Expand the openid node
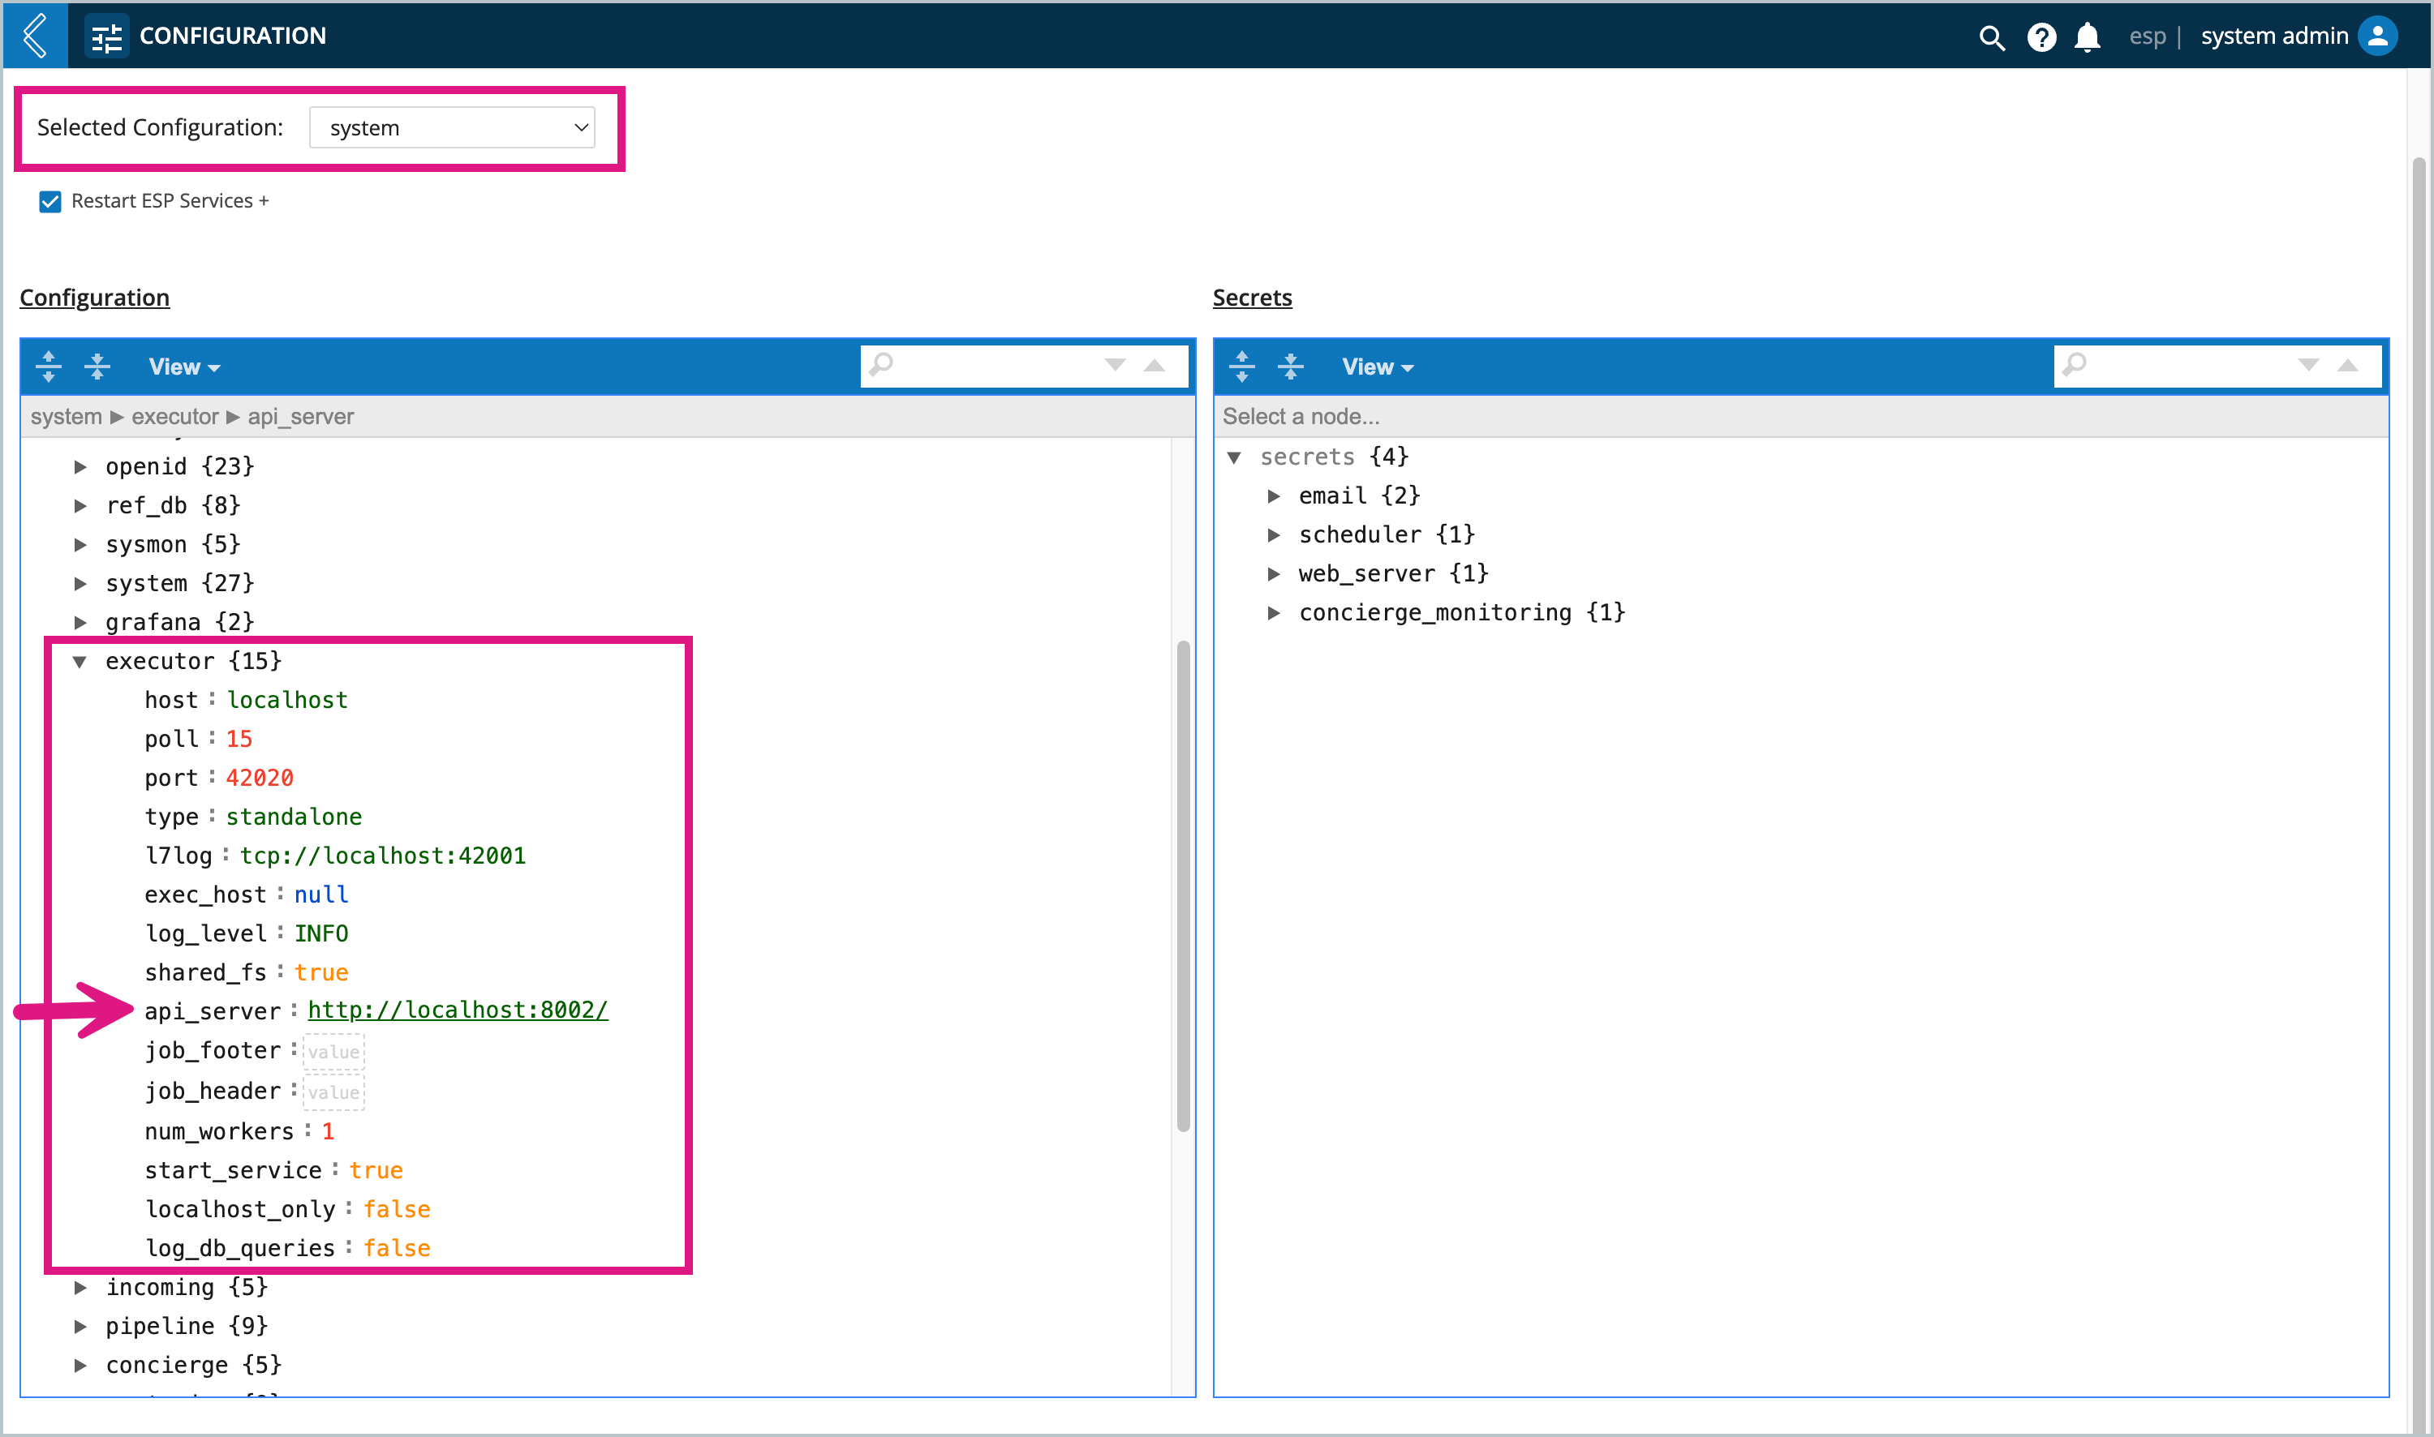Screen dimensions: 2434x1437 (x=80, y=467)
